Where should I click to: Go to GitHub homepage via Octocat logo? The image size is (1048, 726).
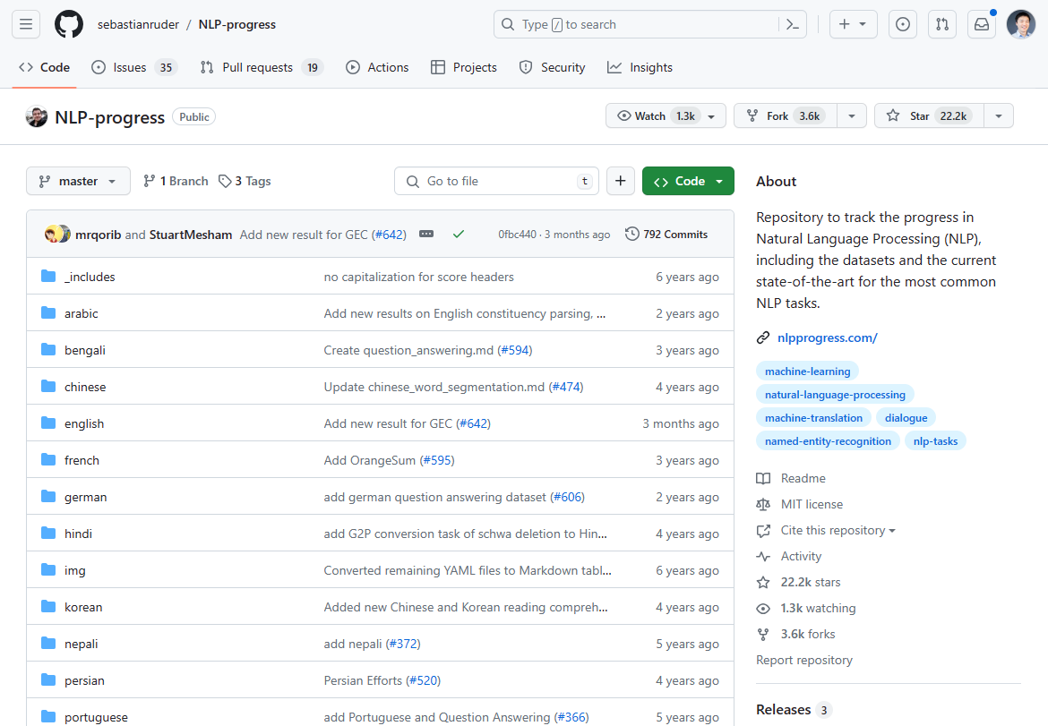pos(69,25)
